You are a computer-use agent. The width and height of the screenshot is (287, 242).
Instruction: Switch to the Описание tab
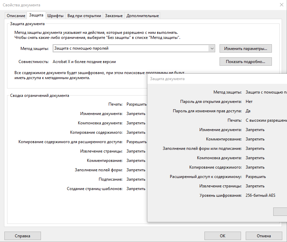point(16,16)
